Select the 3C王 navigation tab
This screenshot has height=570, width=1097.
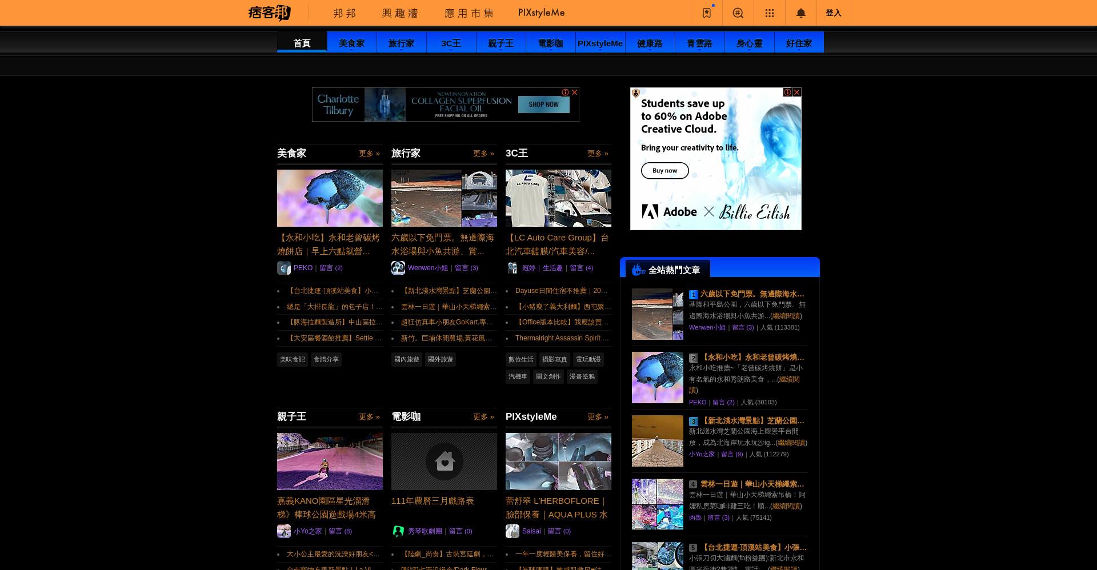[451, 43]
